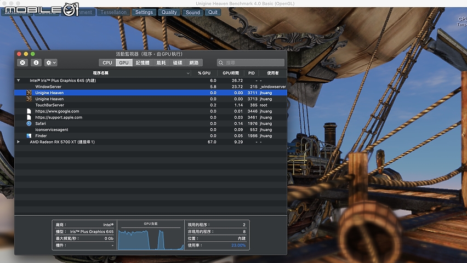Viewport: 467px width, 263px height.
Task: Click the 現用的程序 count value 2
Action: click(x=244, y=225)
